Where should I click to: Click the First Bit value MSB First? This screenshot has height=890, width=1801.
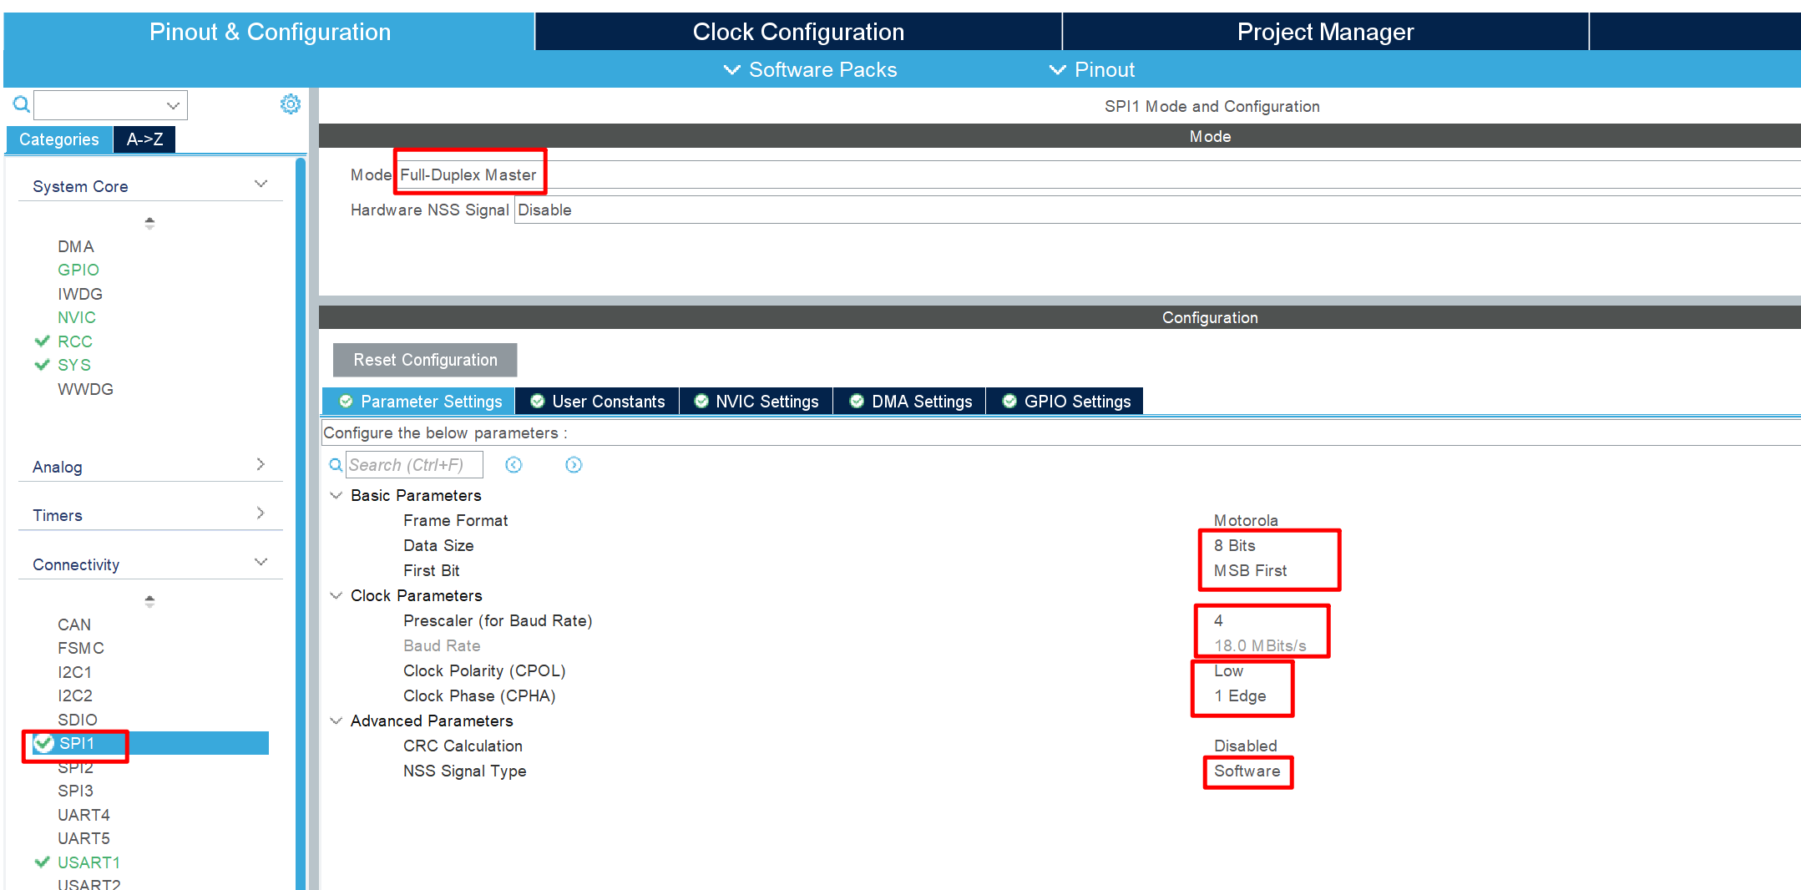click(1250, 570)
